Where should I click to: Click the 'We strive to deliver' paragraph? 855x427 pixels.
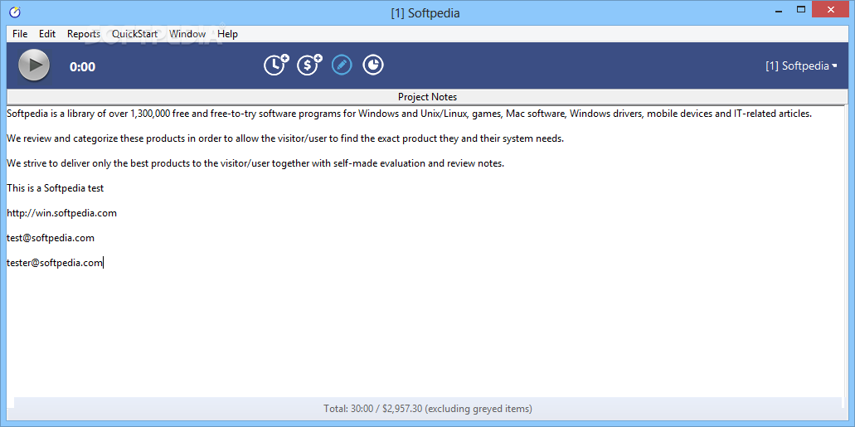pos(255,163)
